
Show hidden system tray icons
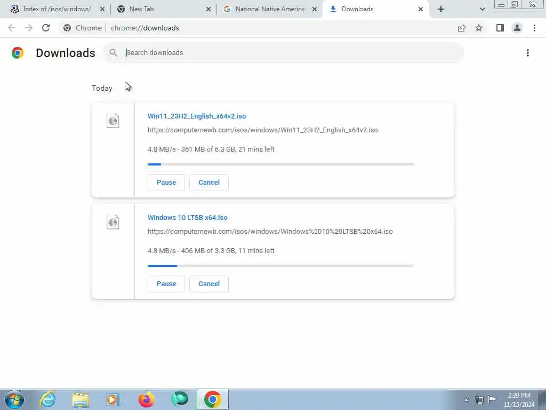click(x=466, y=400)
